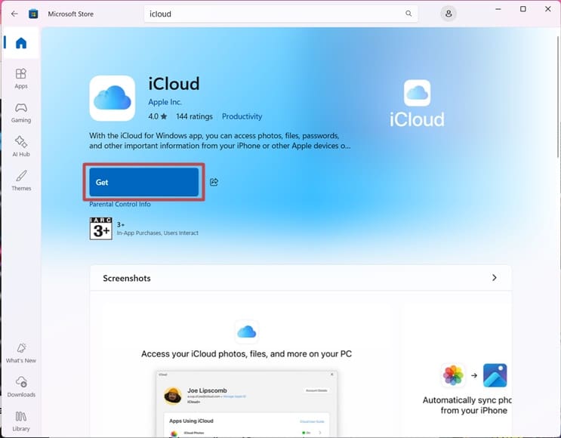This screenshot has height=438, width=561.
Task: Open the user account profile icon
Action: point(448,14)
